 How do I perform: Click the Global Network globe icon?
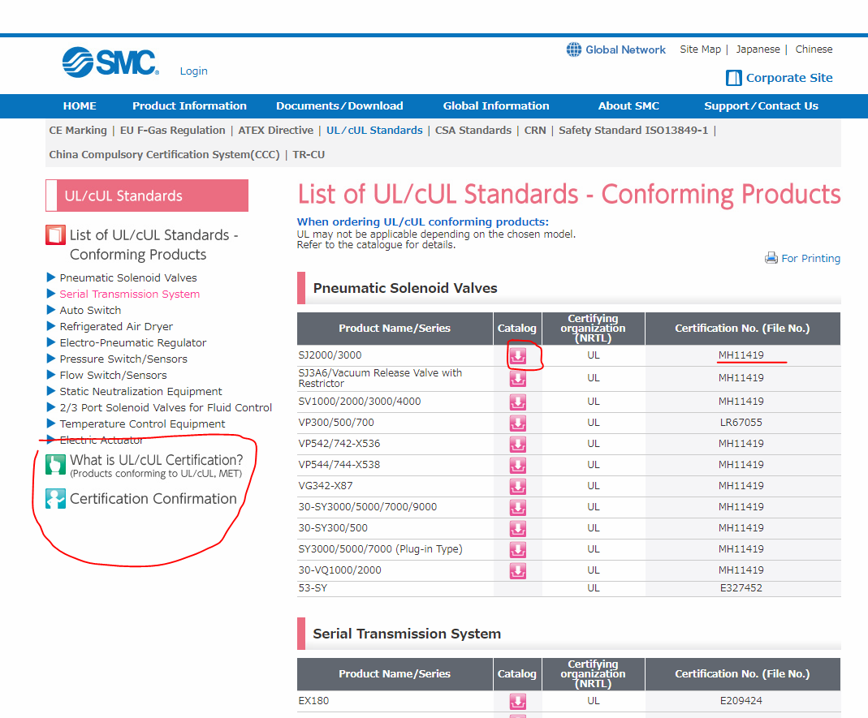point(573,49)
